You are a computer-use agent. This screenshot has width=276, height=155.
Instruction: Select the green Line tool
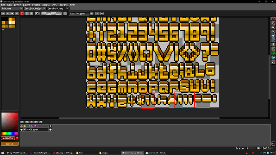click(x=273, y=49)
